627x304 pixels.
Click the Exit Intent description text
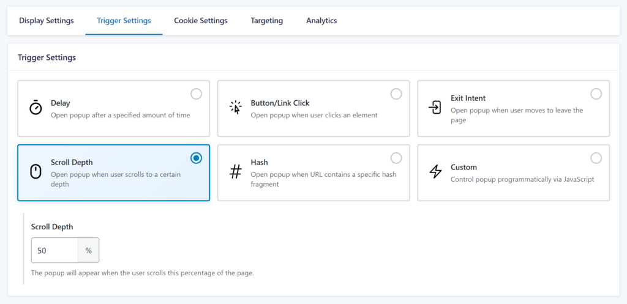[516, 115]
